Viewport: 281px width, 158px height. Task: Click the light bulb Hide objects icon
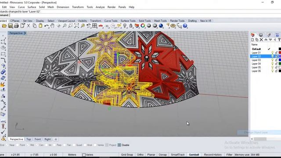pos(125,26)
